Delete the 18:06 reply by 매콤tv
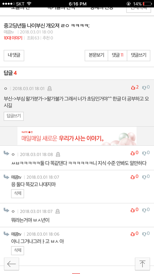154x274 pixels. tap(18, 251)
